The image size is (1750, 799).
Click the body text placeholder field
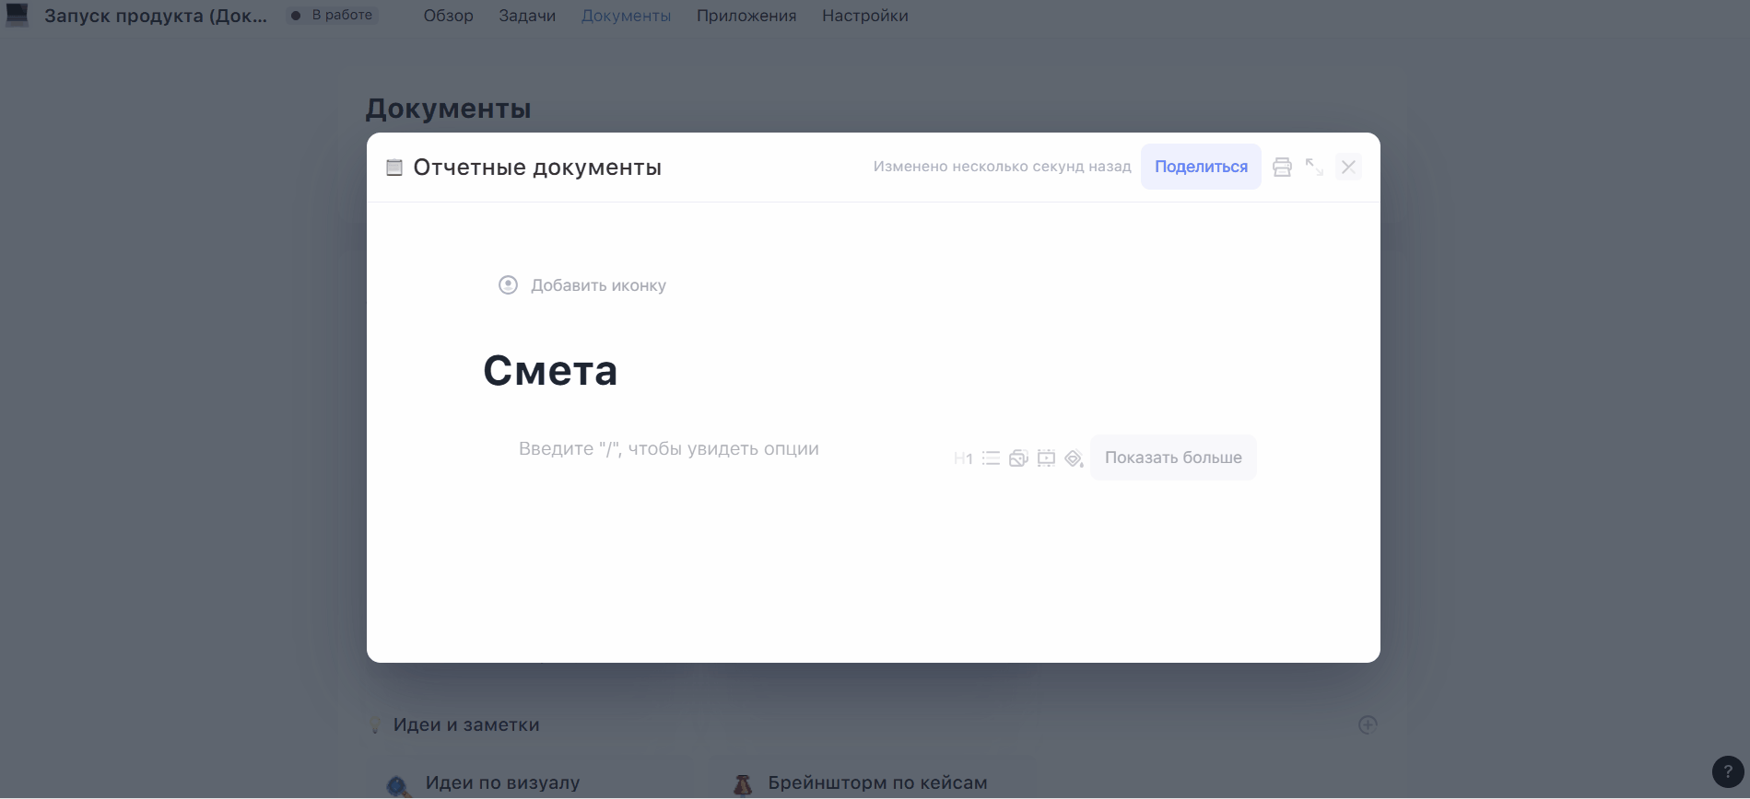click(x=668, y=449)
